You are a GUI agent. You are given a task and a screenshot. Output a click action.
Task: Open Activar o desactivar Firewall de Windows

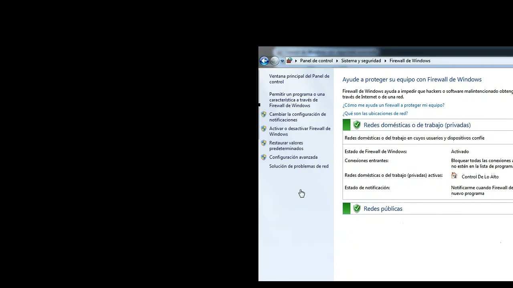pyautogui.click(x=300, y=131)
